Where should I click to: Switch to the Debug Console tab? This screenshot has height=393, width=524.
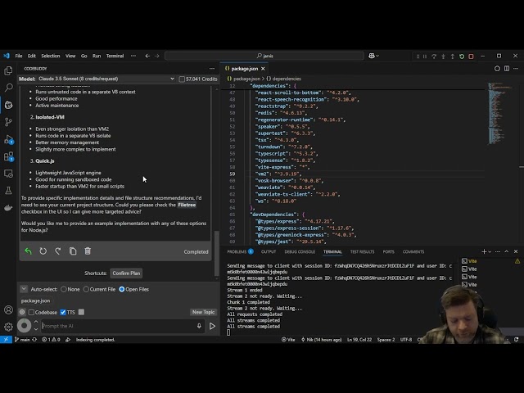300,251
